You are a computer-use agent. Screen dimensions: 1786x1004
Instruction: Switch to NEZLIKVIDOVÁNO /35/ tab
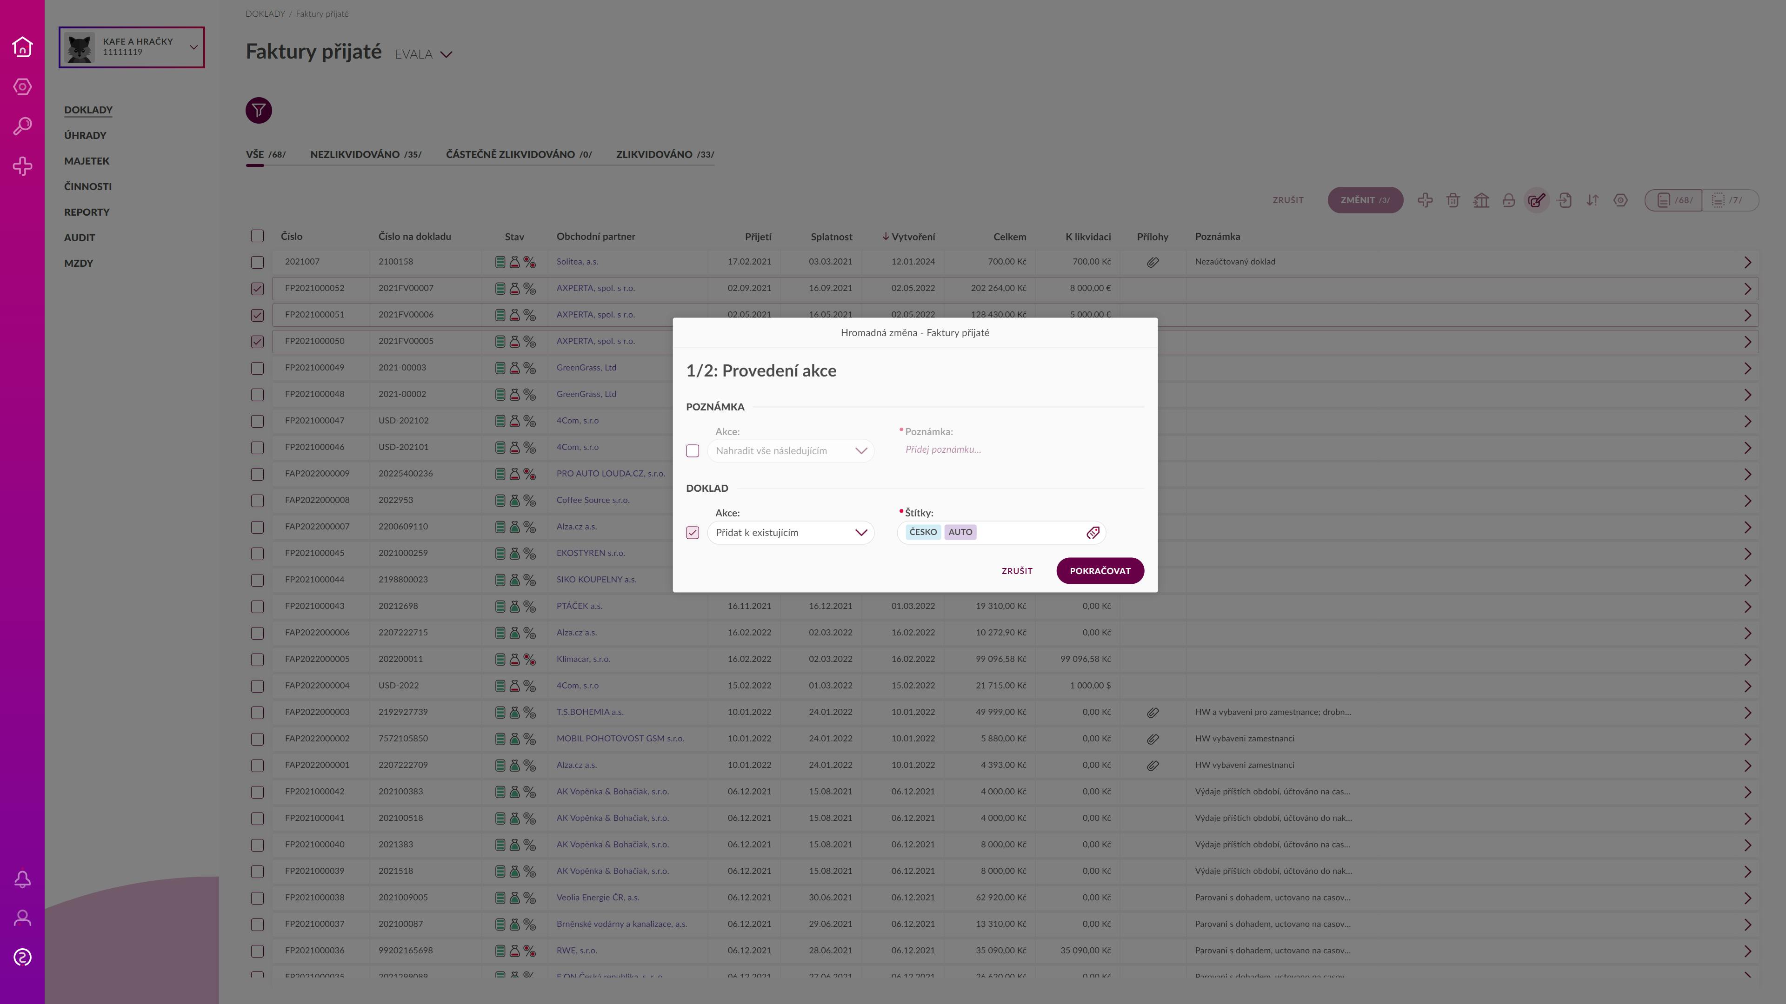tap(366, 154)
